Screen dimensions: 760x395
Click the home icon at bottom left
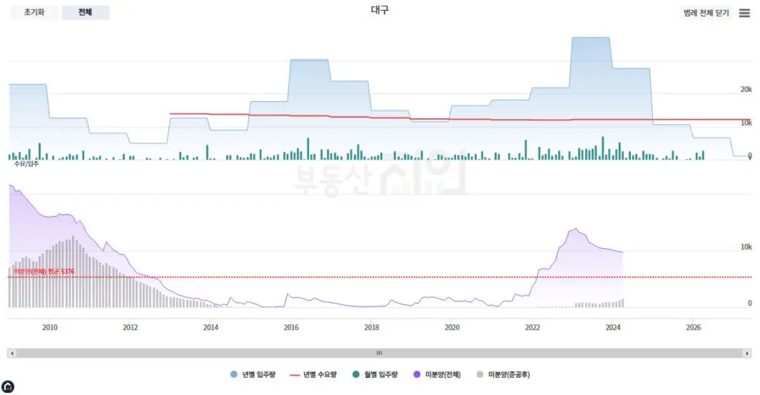9,387
